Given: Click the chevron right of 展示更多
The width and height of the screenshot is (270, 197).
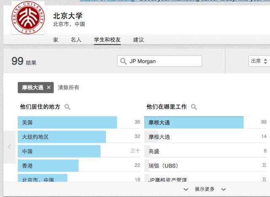Looking at the screenshot, I should click(x=224, y=189).
